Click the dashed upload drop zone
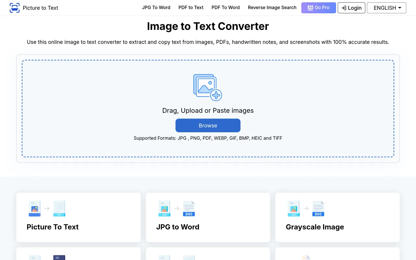The height and width of the screenshot is (260, 416). pyautogui.click(x=208, y=109)
